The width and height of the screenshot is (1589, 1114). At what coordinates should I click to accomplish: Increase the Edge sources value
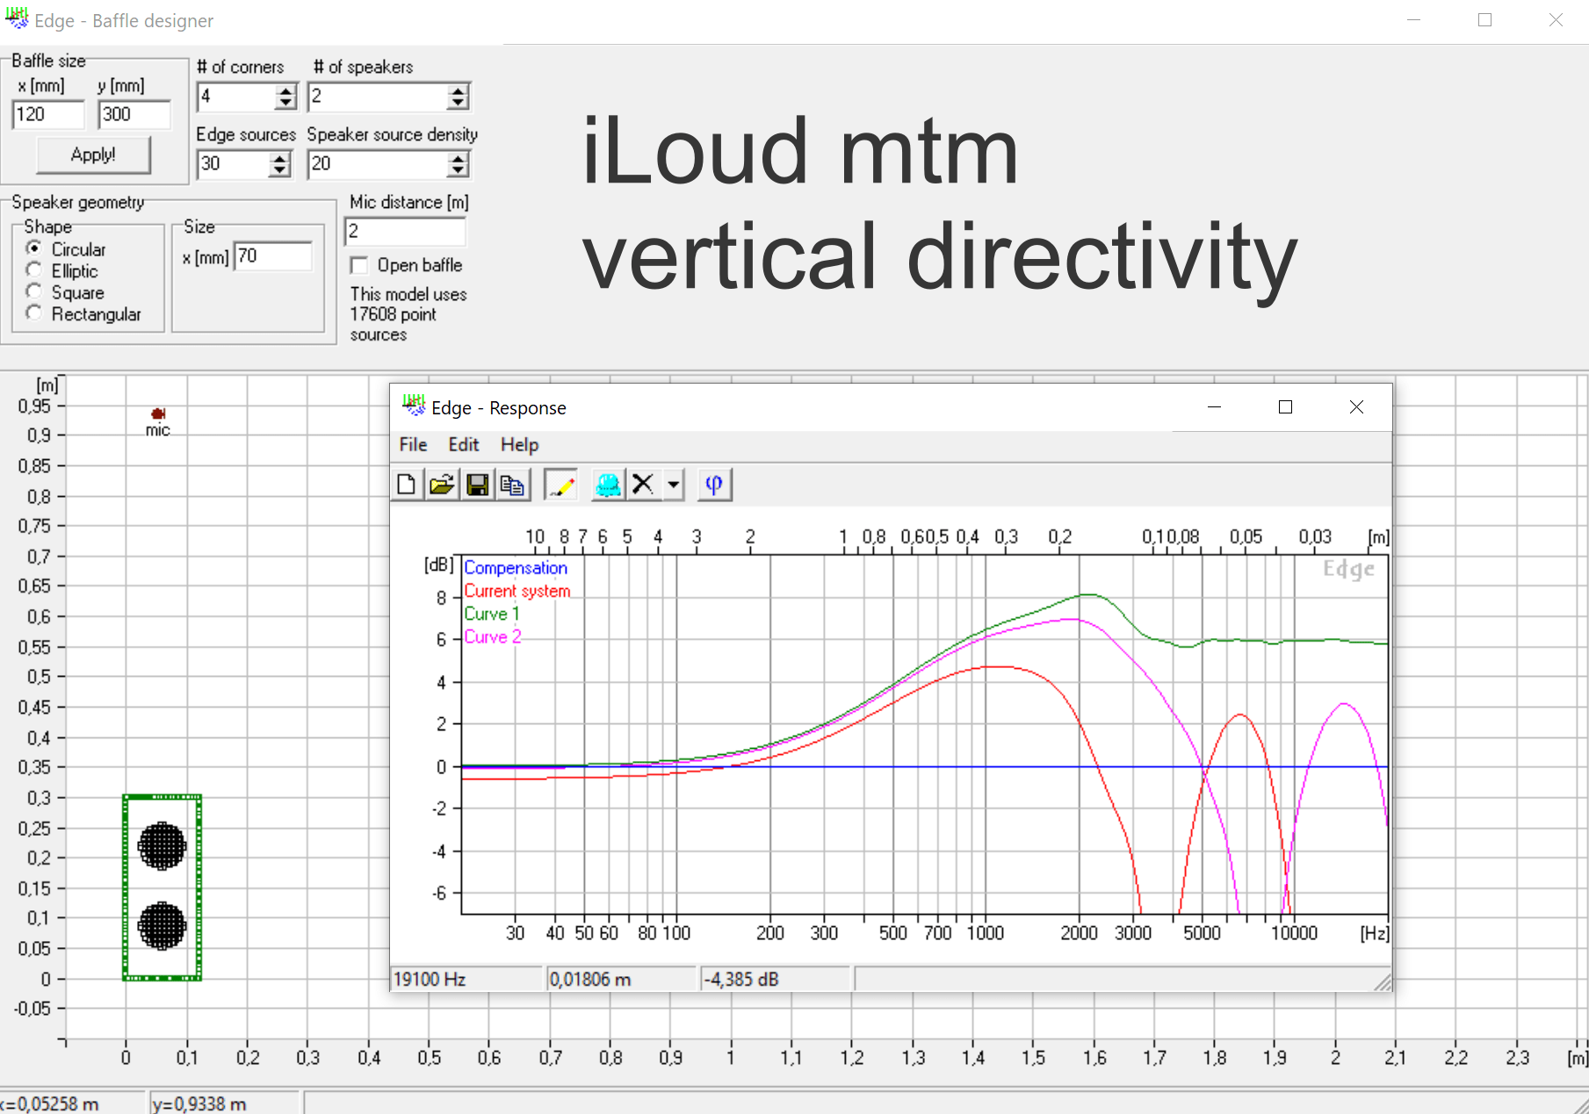(x=280, y=158)
